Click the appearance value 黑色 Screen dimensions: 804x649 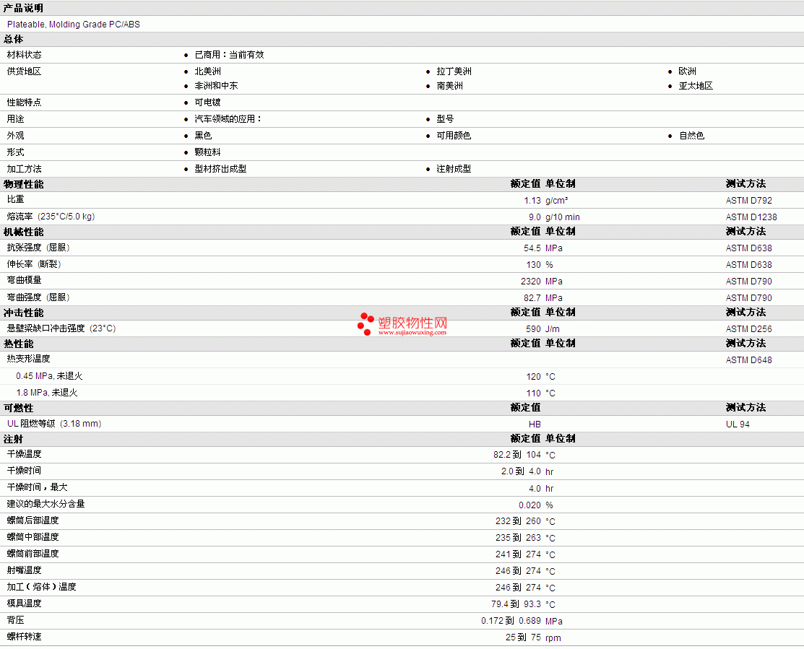[x=203, y=136]
